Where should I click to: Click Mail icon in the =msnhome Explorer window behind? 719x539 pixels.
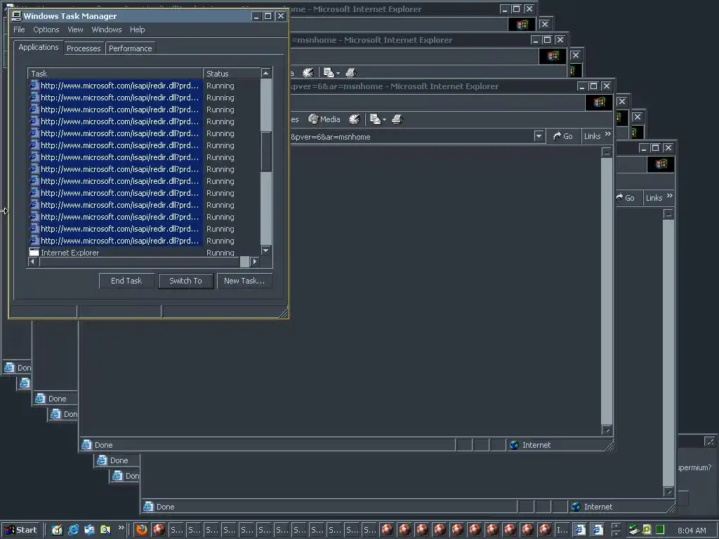331,72
